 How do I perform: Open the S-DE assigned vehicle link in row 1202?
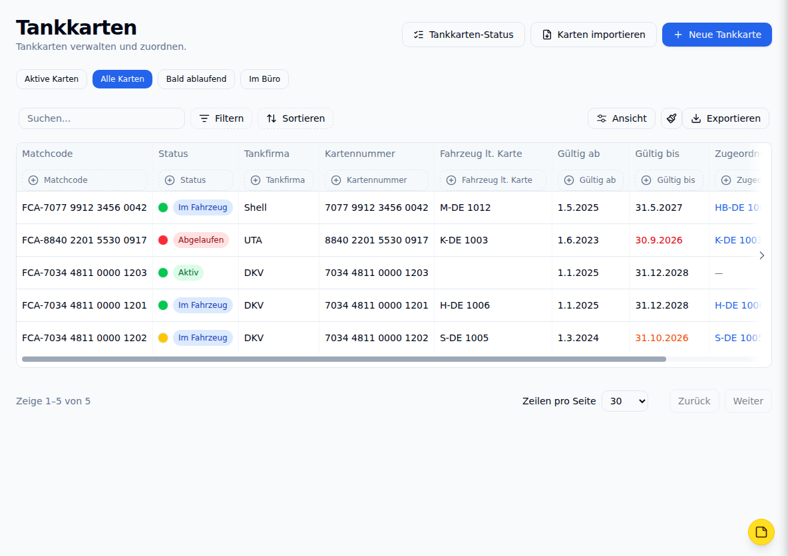point(737,338)
